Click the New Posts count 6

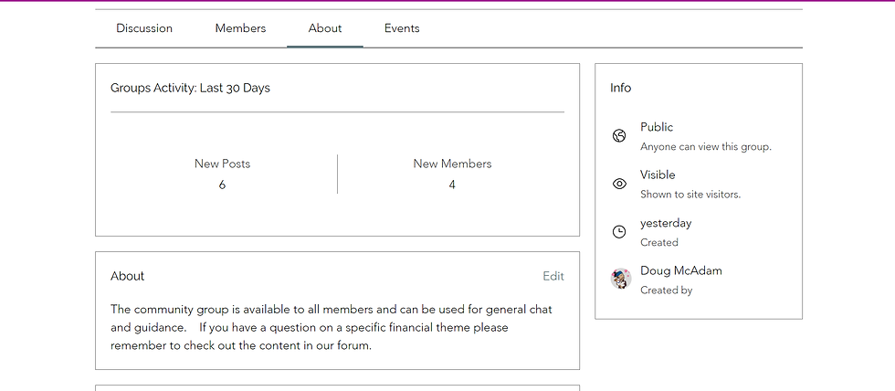[222, 185]
